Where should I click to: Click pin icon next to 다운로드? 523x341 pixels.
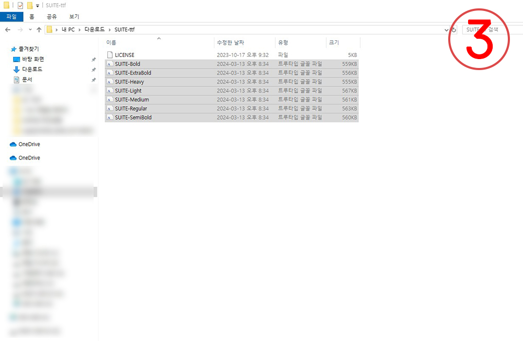tap(94, 70)
